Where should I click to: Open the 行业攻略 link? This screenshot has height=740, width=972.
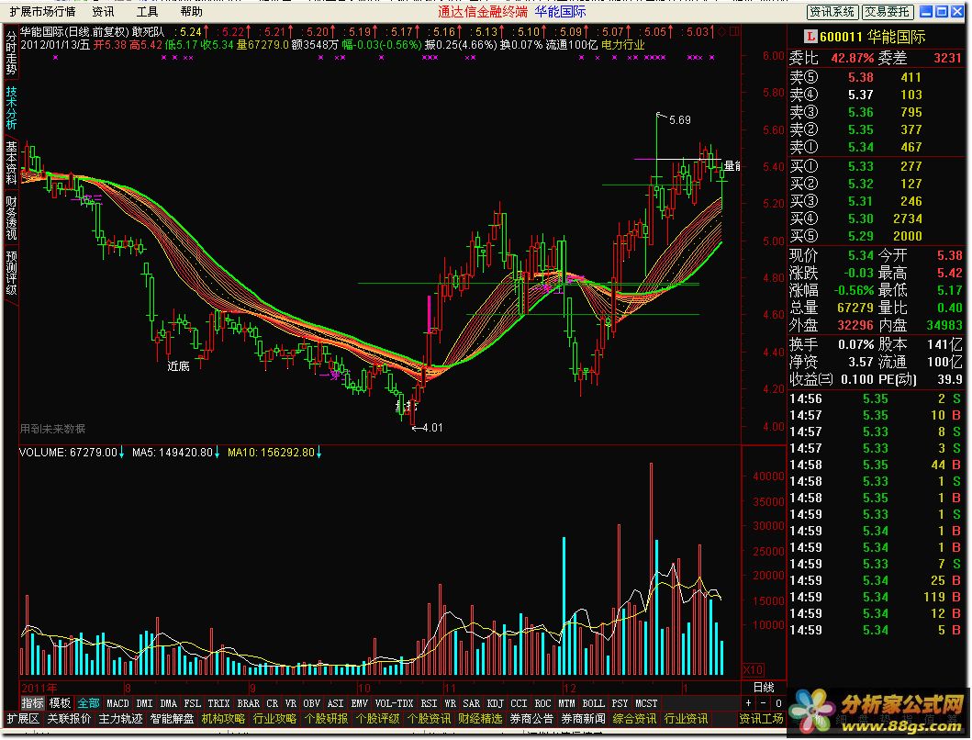[x=274, y=719]
